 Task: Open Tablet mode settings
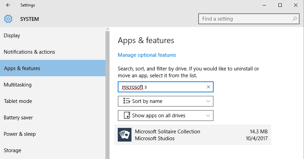pyautogui.click(x=53, y=101)
